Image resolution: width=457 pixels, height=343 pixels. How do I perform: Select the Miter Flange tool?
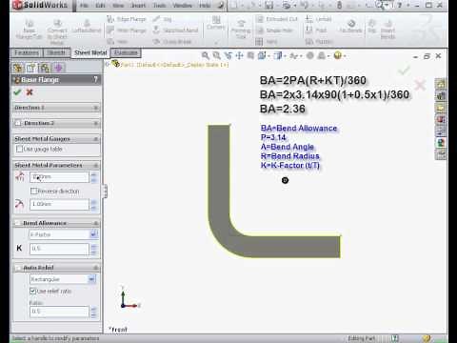127,30
